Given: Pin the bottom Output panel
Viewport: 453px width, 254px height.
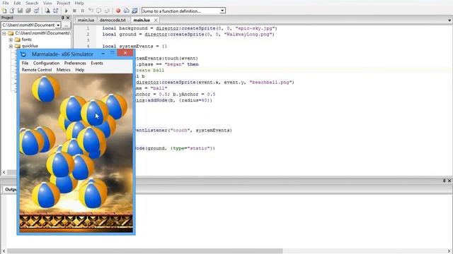Looking at the screenshot, I should pyautogui.click(x=444, y=181).
